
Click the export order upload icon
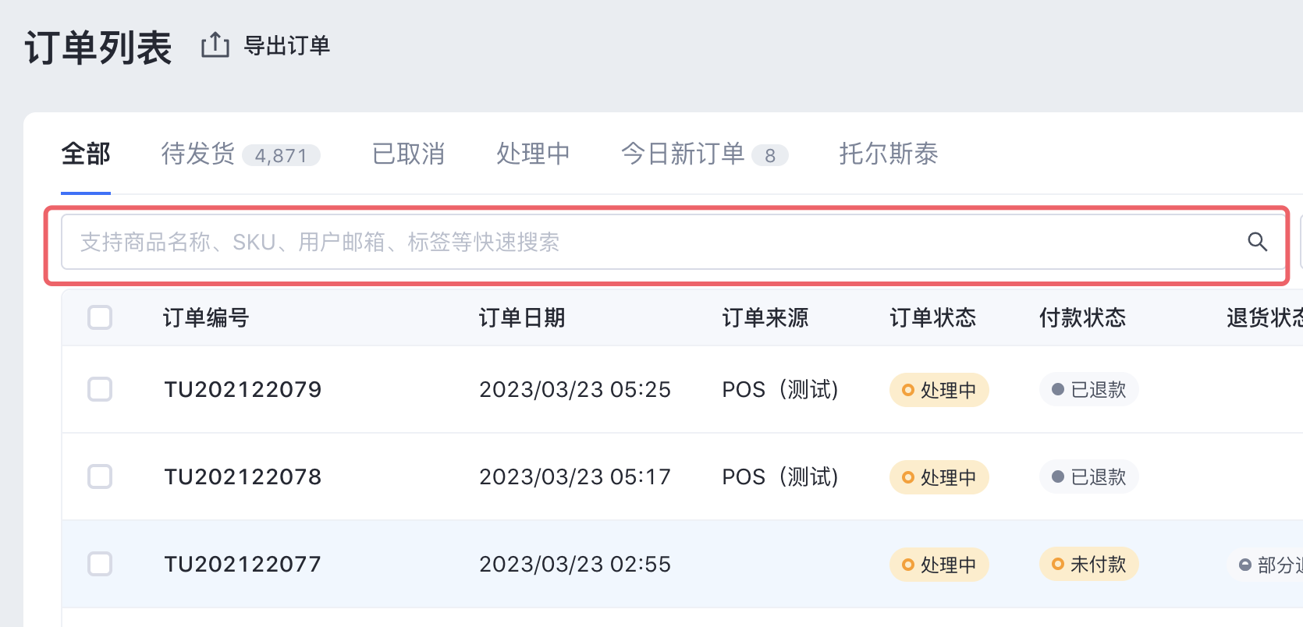point(215,45)
